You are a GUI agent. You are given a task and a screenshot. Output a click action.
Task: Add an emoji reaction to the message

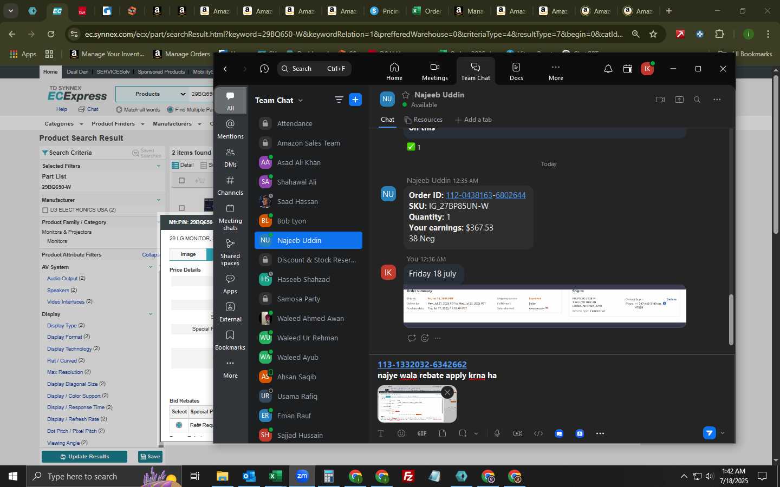(x=425, y=338)
